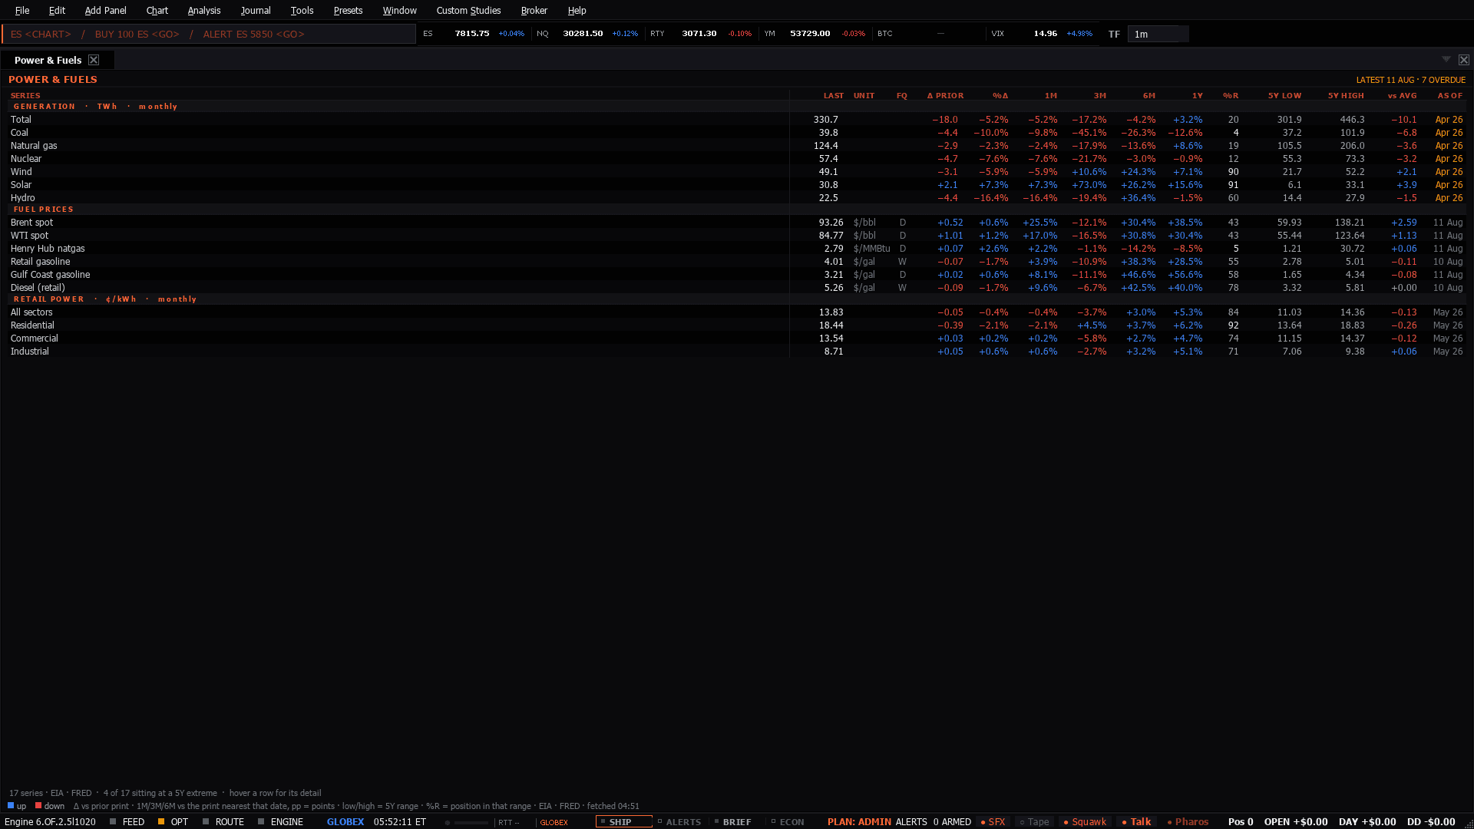Close the Power & Fuels tab
This screenshot has width=1474, height=829.
tap(94, 60)
